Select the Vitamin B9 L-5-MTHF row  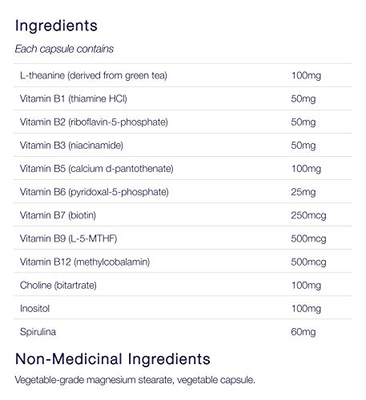pos(183,238)
